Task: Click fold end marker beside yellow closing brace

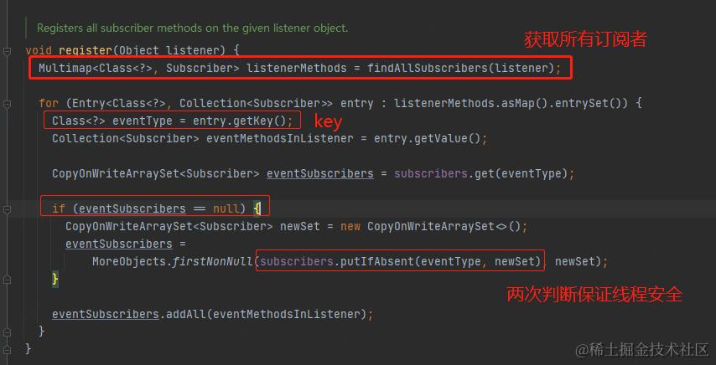Action: tap(7, 279)
